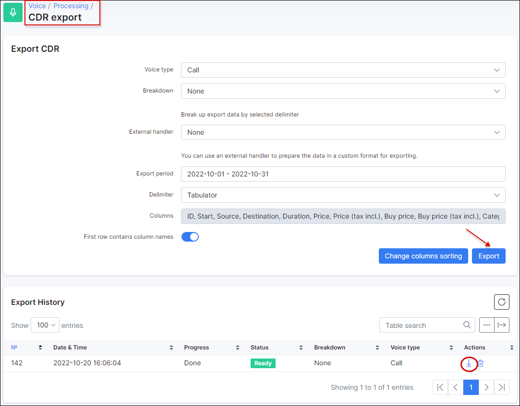The height and width of the screenshot is (406, 520).
Task: Open the Voice breadcrumb link
Action: 37,6
